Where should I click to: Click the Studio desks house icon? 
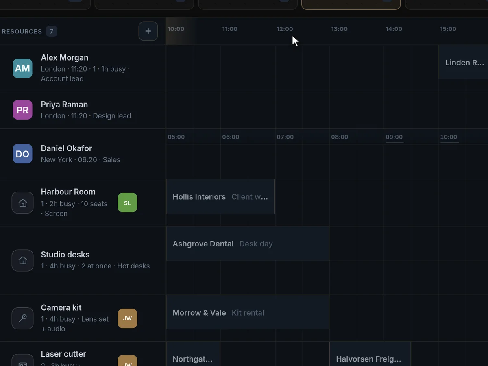pos(22,260)
